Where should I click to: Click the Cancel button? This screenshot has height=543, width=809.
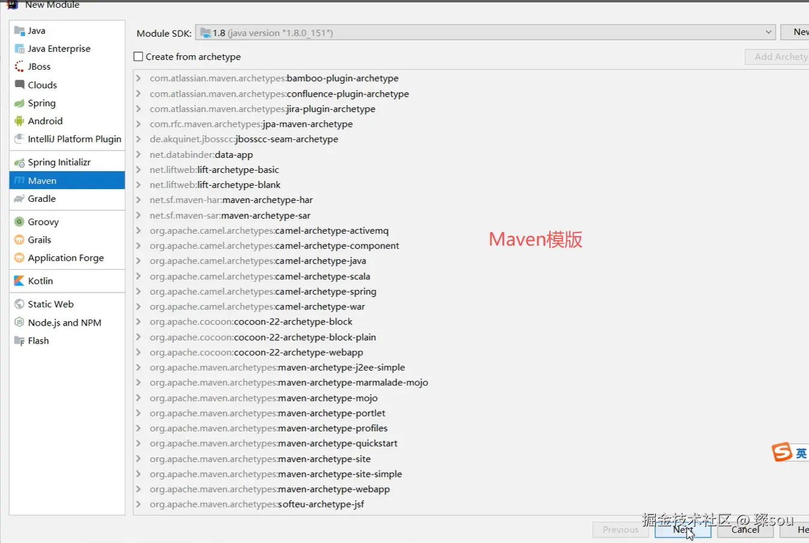(x=745, y=529)
